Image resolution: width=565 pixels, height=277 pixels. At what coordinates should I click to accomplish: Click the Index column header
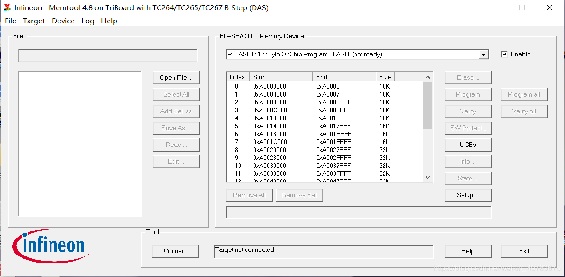[238, 77]
